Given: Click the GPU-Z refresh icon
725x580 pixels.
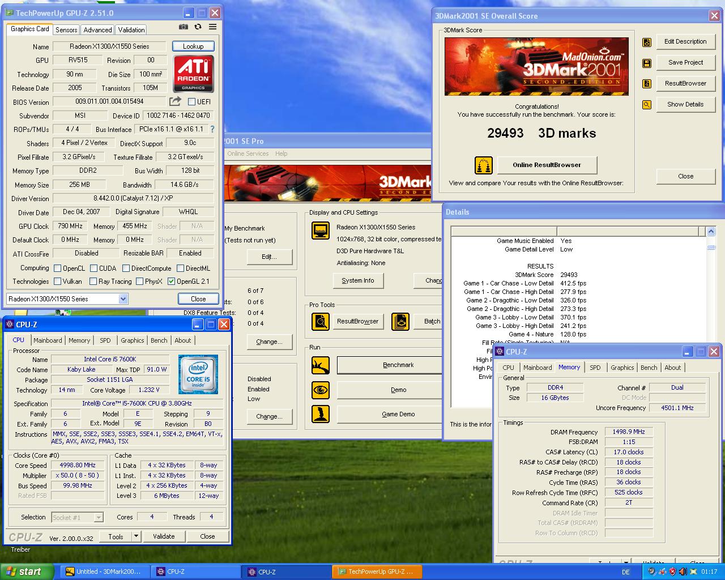Looking at the screenshot, I should [x=198, y=27].
